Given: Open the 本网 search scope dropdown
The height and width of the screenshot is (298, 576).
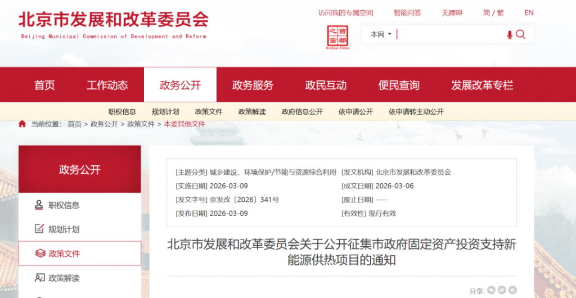Looking at the screenshot, I should point(381,35).
